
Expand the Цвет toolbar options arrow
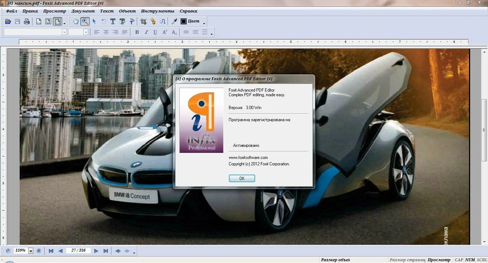[x=204, y=24]
